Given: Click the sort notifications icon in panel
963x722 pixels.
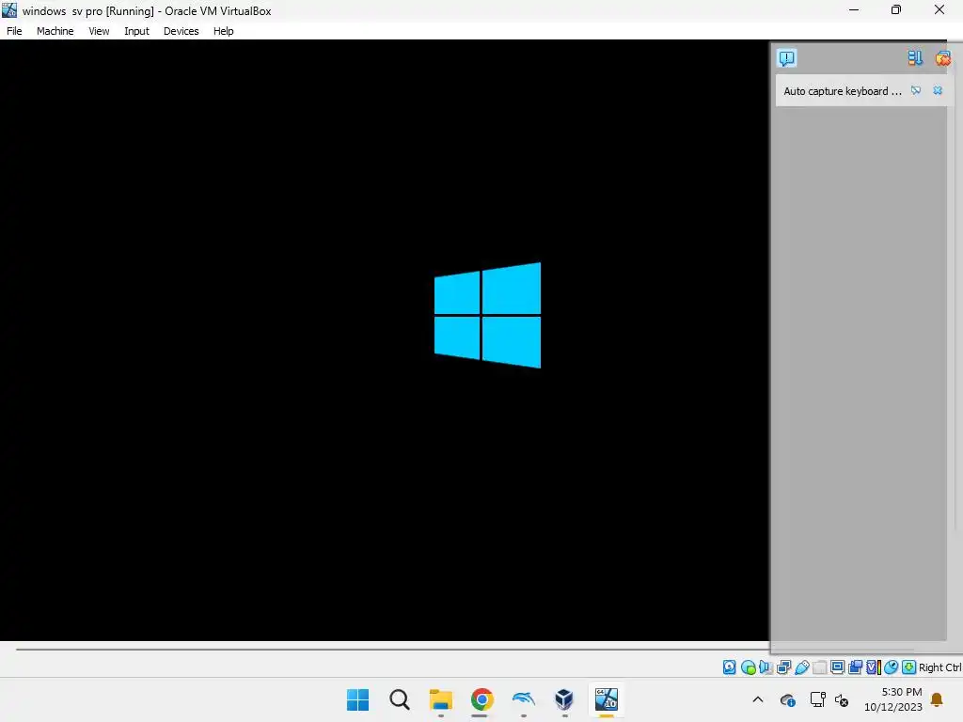Looking at the screenshot, I should [915, 57].
